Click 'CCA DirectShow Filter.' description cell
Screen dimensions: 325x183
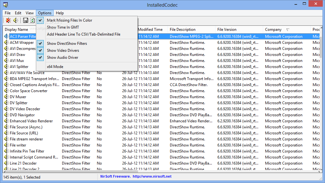[189, 85]
